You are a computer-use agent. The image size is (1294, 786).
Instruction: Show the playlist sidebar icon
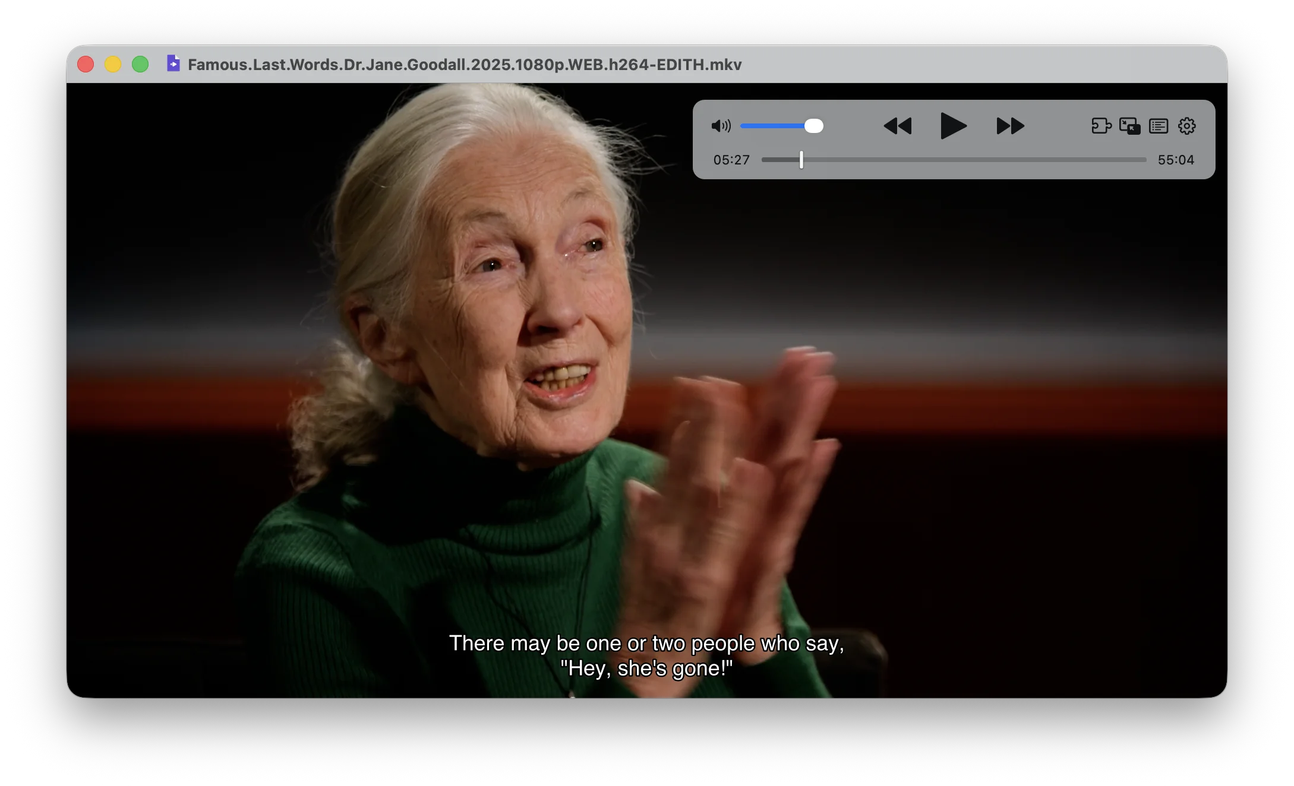click(1158, 126)
